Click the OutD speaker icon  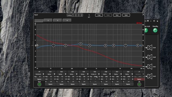tap(150, 76)
